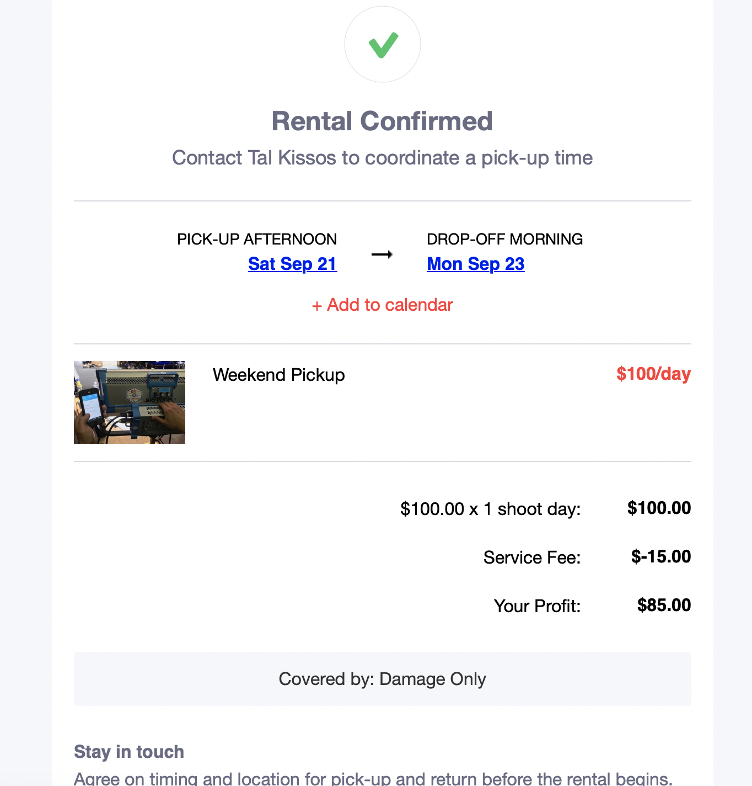Click the Service Fee label
This screenshot has width=752, height=786.
[x=532, y=557]
